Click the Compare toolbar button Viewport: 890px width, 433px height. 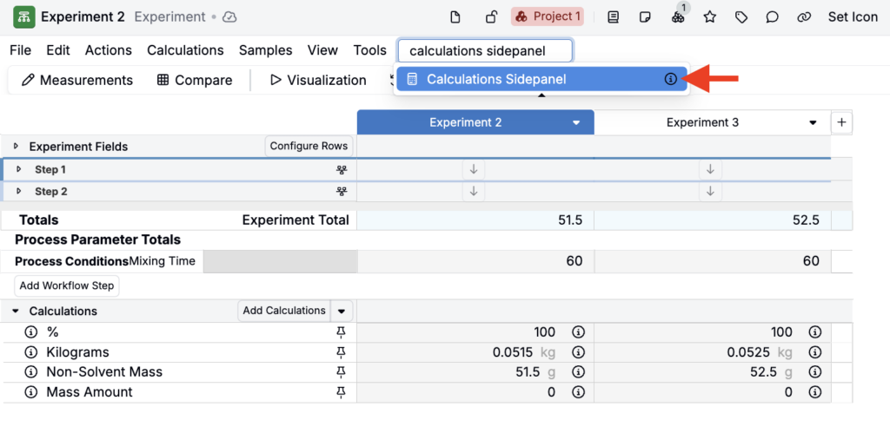click(195, 81)
